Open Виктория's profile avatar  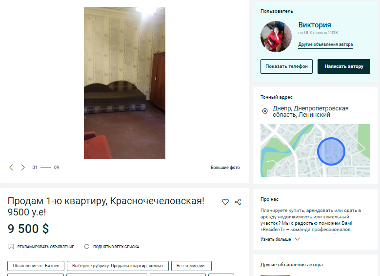276,37
